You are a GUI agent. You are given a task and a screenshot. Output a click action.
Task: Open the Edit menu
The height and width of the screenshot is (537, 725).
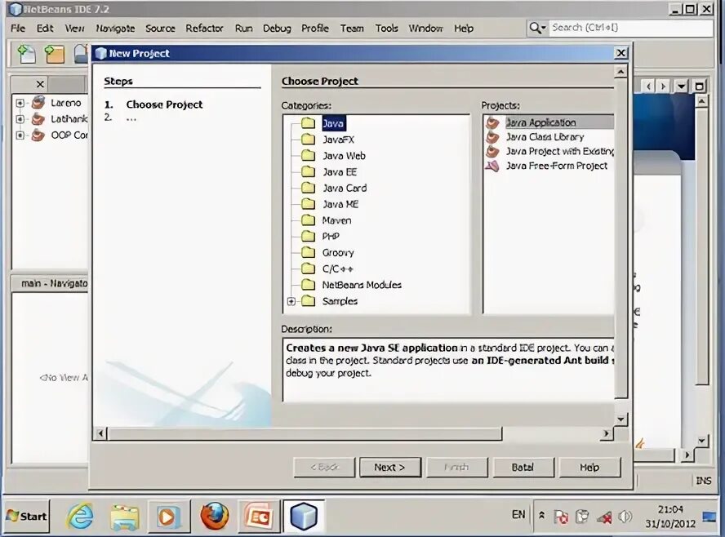pos(45,29)
